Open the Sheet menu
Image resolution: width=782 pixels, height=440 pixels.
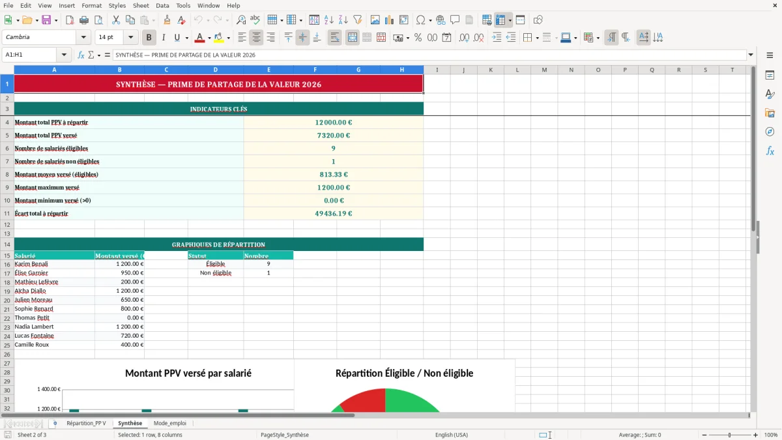(141, 5)
